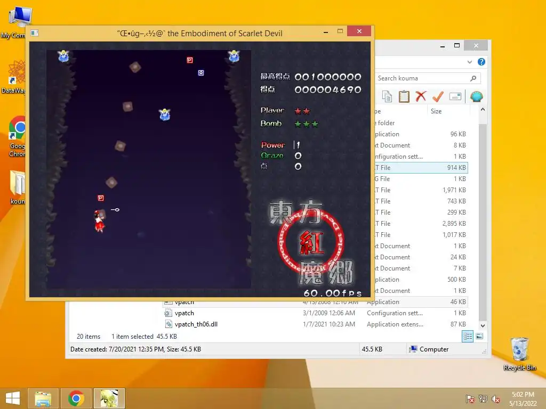Click 3/1/2009 12:06 AM date cell

coord(328,313)
